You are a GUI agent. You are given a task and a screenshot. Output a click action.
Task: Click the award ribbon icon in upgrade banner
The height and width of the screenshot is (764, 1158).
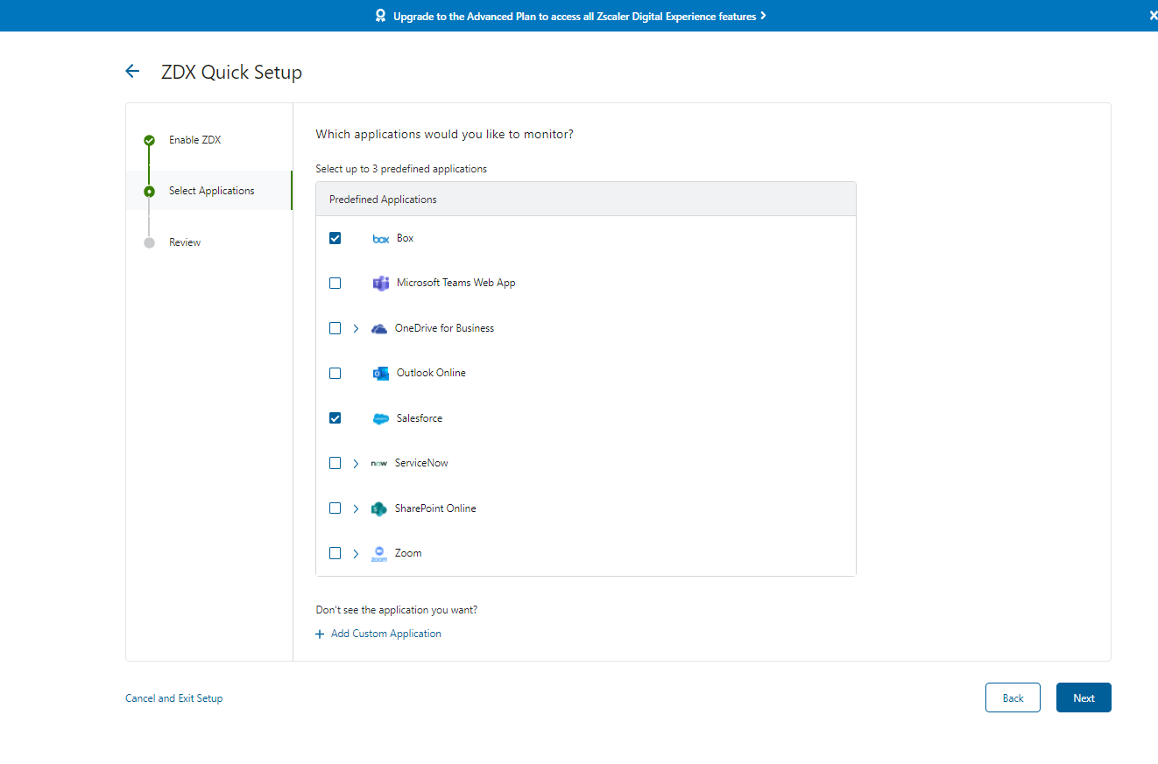pyautogui.click(x=380, y=16)
